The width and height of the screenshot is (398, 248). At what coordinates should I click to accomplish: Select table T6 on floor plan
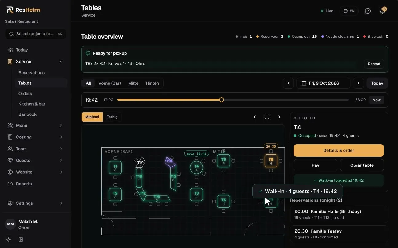[x=224, y=161]
